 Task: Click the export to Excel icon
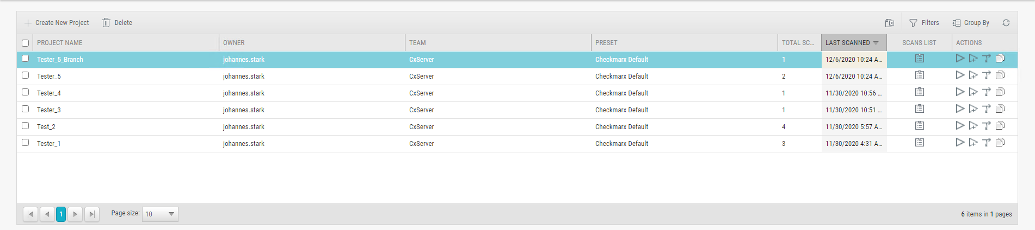(890, 23)
